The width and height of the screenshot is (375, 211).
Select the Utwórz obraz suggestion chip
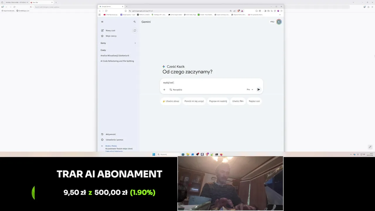click(171, 101)
